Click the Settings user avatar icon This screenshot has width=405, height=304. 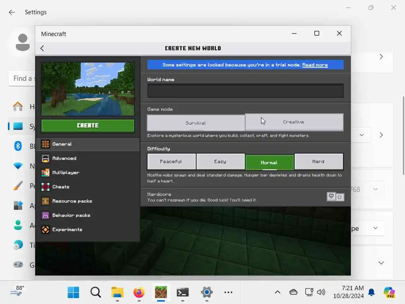pos(23,42)
